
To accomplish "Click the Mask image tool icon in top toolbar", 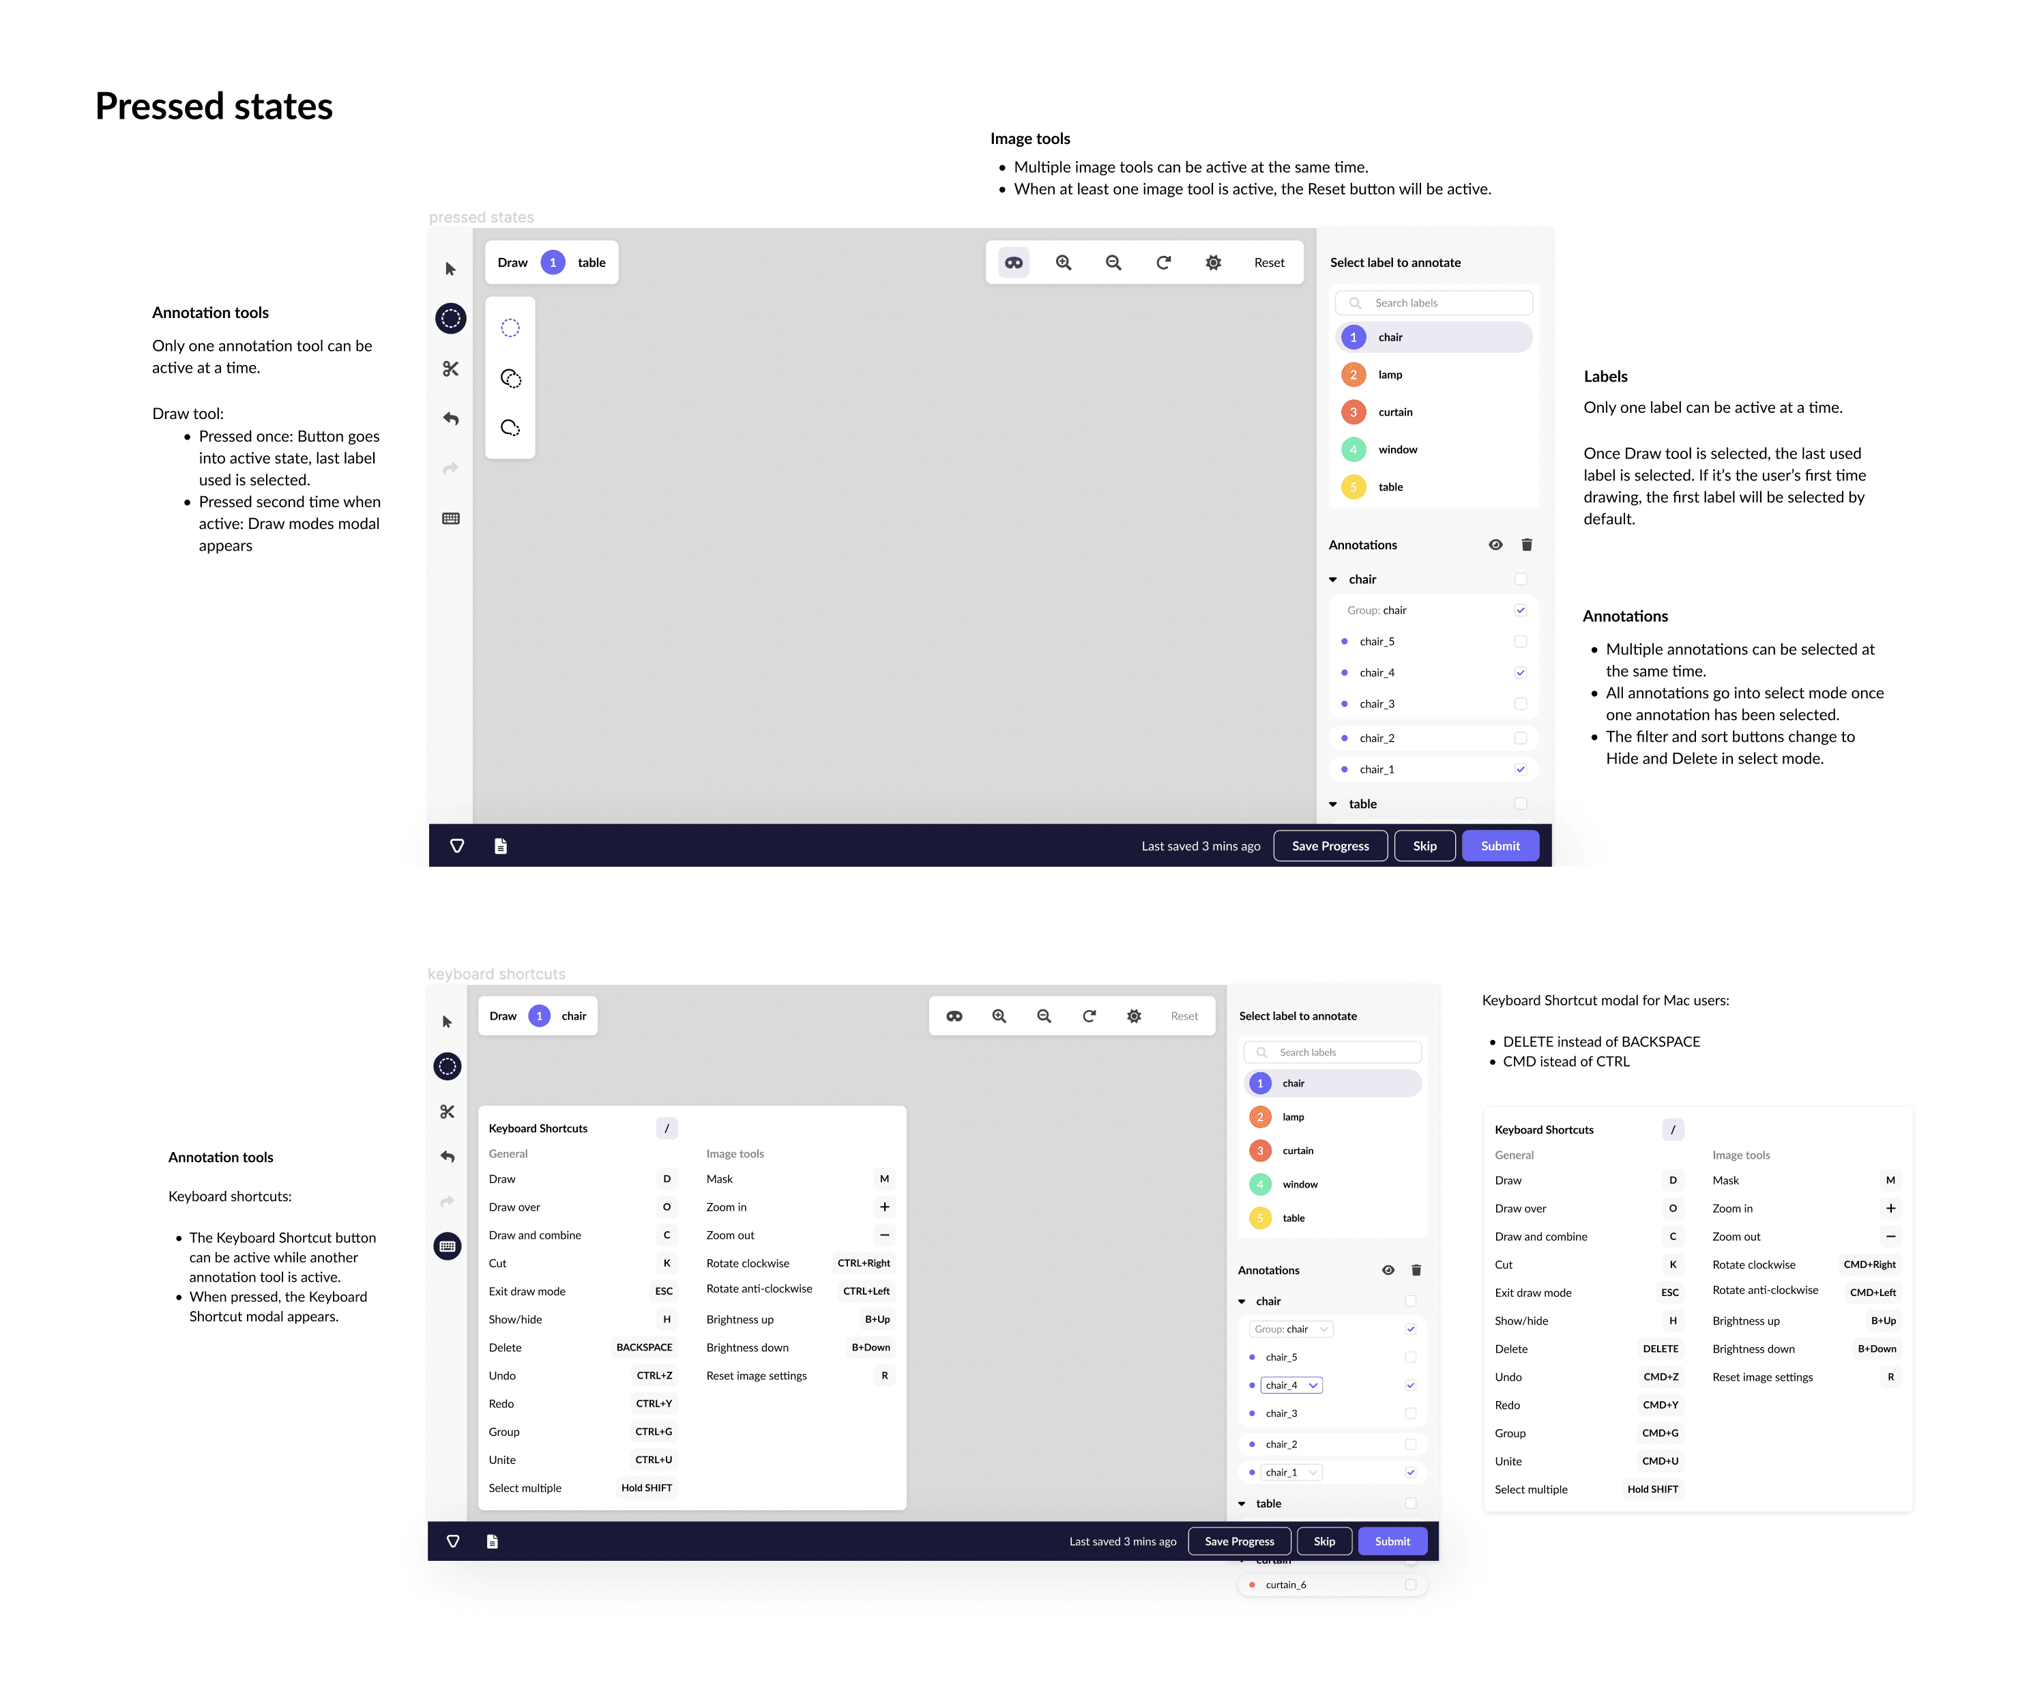I will click(x=1013, y=263).
